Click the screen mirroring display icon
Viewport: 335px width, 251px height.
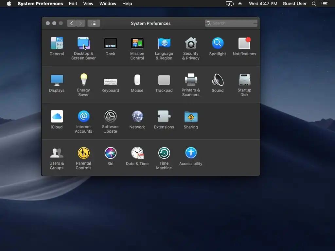230,4
